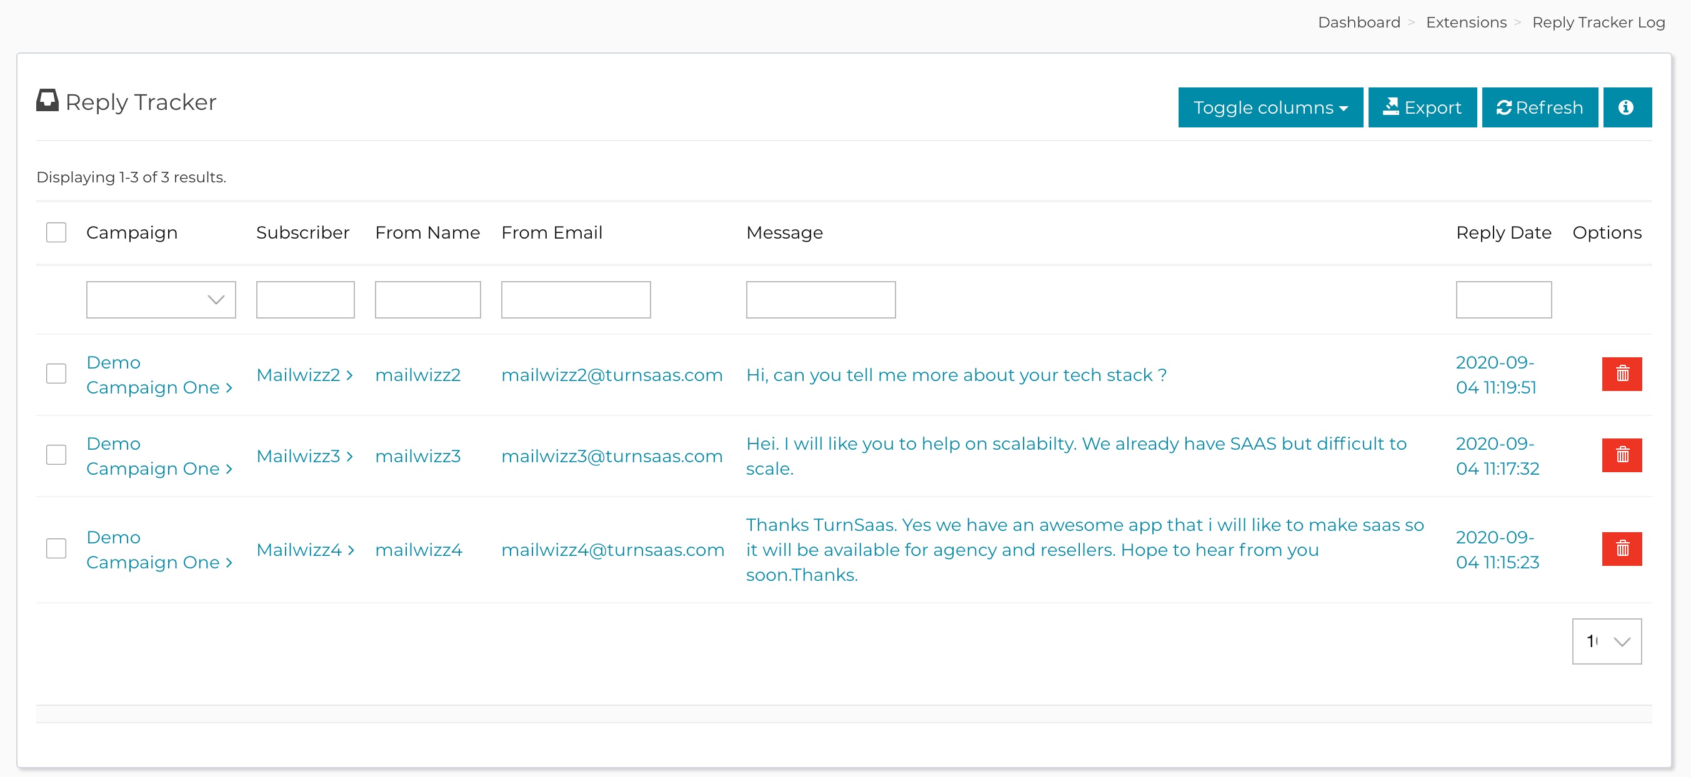Click the Subscriber column header
This screenshot has height=777, width=1691.
click(x=302, y=232)
